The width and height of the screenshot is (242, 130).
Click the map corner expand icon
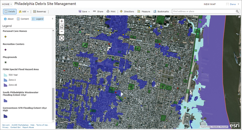pos(239,17)
